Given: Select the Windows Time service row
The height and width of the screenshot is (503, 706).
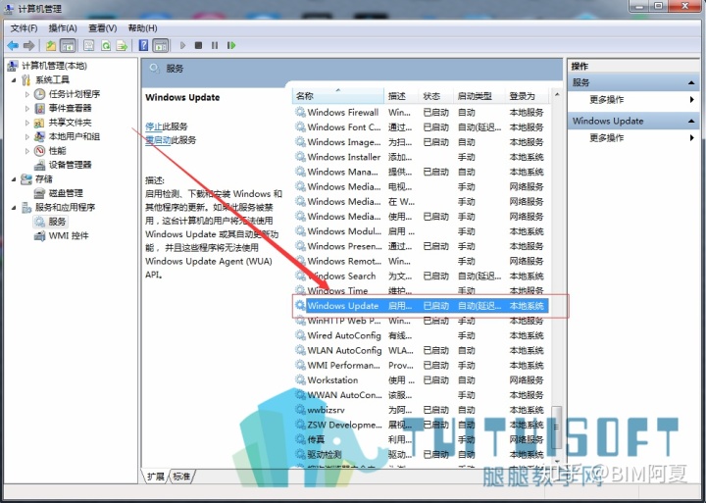Looking at the screenshot, I should 420,290.
